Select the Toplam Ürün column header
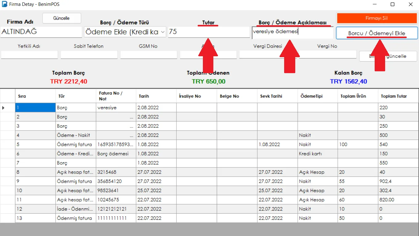This screenshot has height=236, width=419. pos(358,96)
